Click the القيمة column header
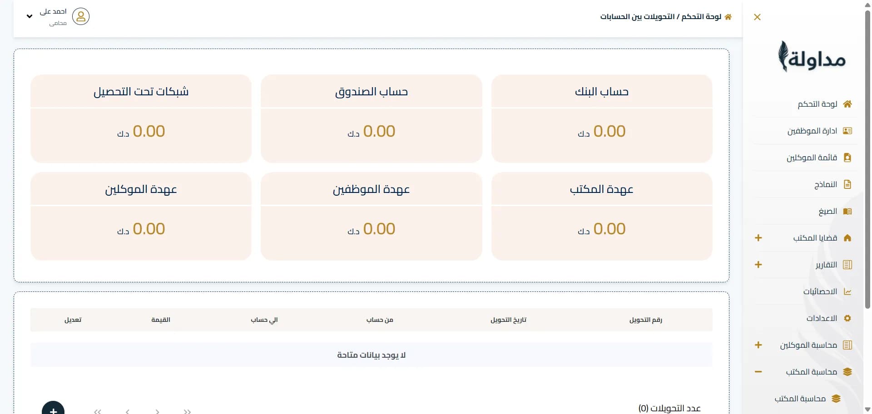The height and width of the screenshot is (414, 872). (161, 320)
